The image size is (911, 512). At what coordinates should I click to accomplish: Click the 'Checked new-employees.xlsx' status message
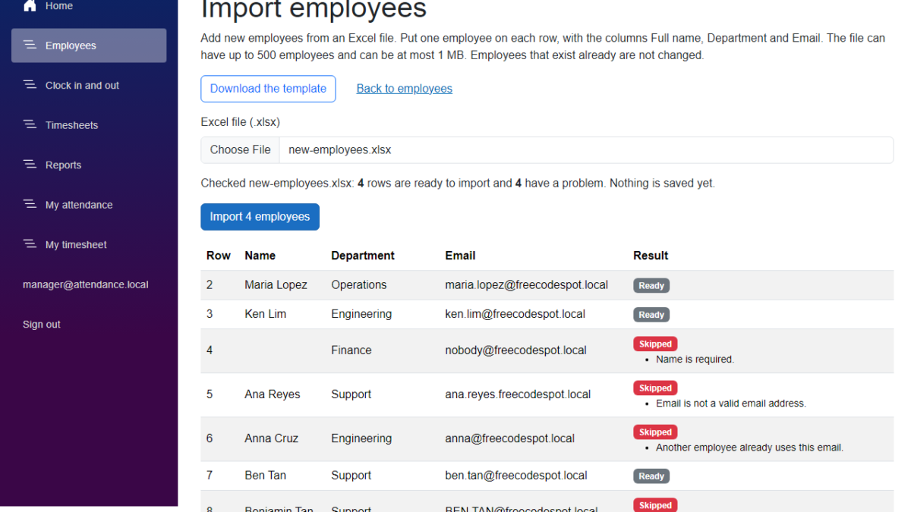pos(458,184)
